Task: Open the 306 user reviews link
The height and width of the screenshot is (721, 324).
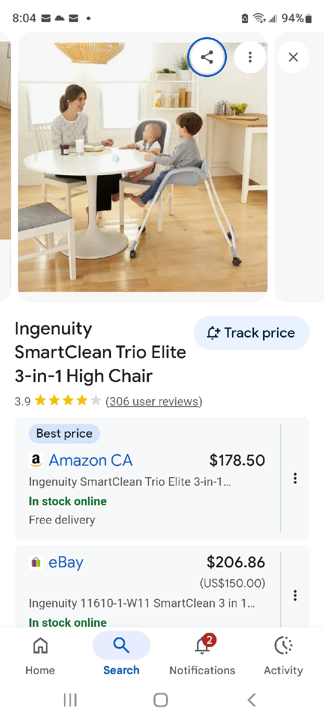Action: pyautogui.click(x=153, y=402)
